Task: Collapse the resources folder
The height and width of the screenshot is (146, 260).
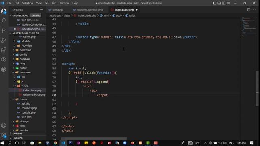Action: click(x=25, y=72)
